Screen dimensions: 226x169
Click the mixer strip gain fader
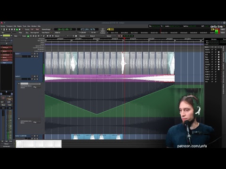pos(3,125)
